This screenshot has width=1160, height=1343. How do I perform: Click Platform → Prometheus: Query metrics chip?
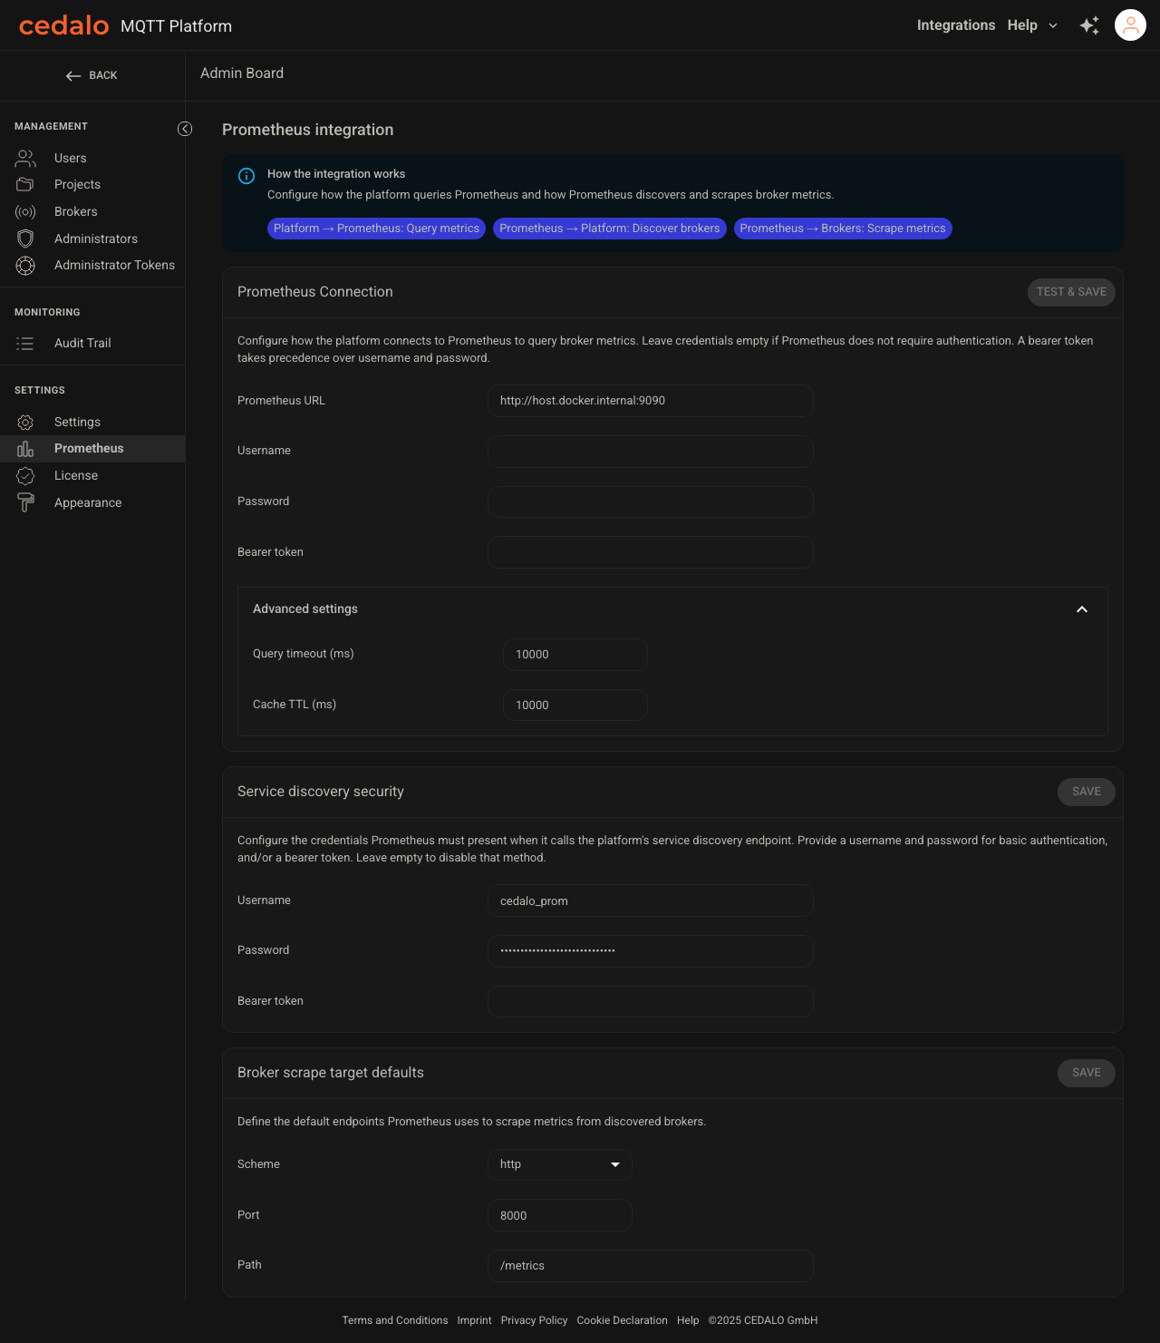pyautogui.click(x=376, y=229)
